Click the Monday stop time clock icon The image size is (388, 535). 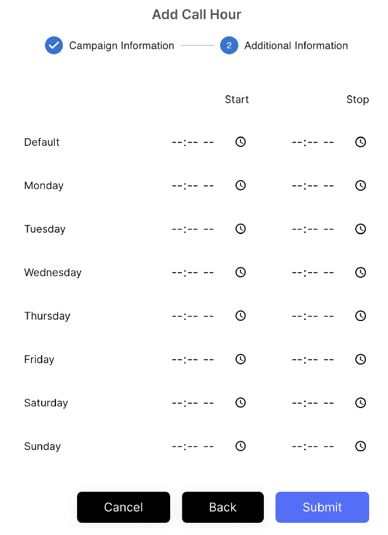[x=360, y=185]
